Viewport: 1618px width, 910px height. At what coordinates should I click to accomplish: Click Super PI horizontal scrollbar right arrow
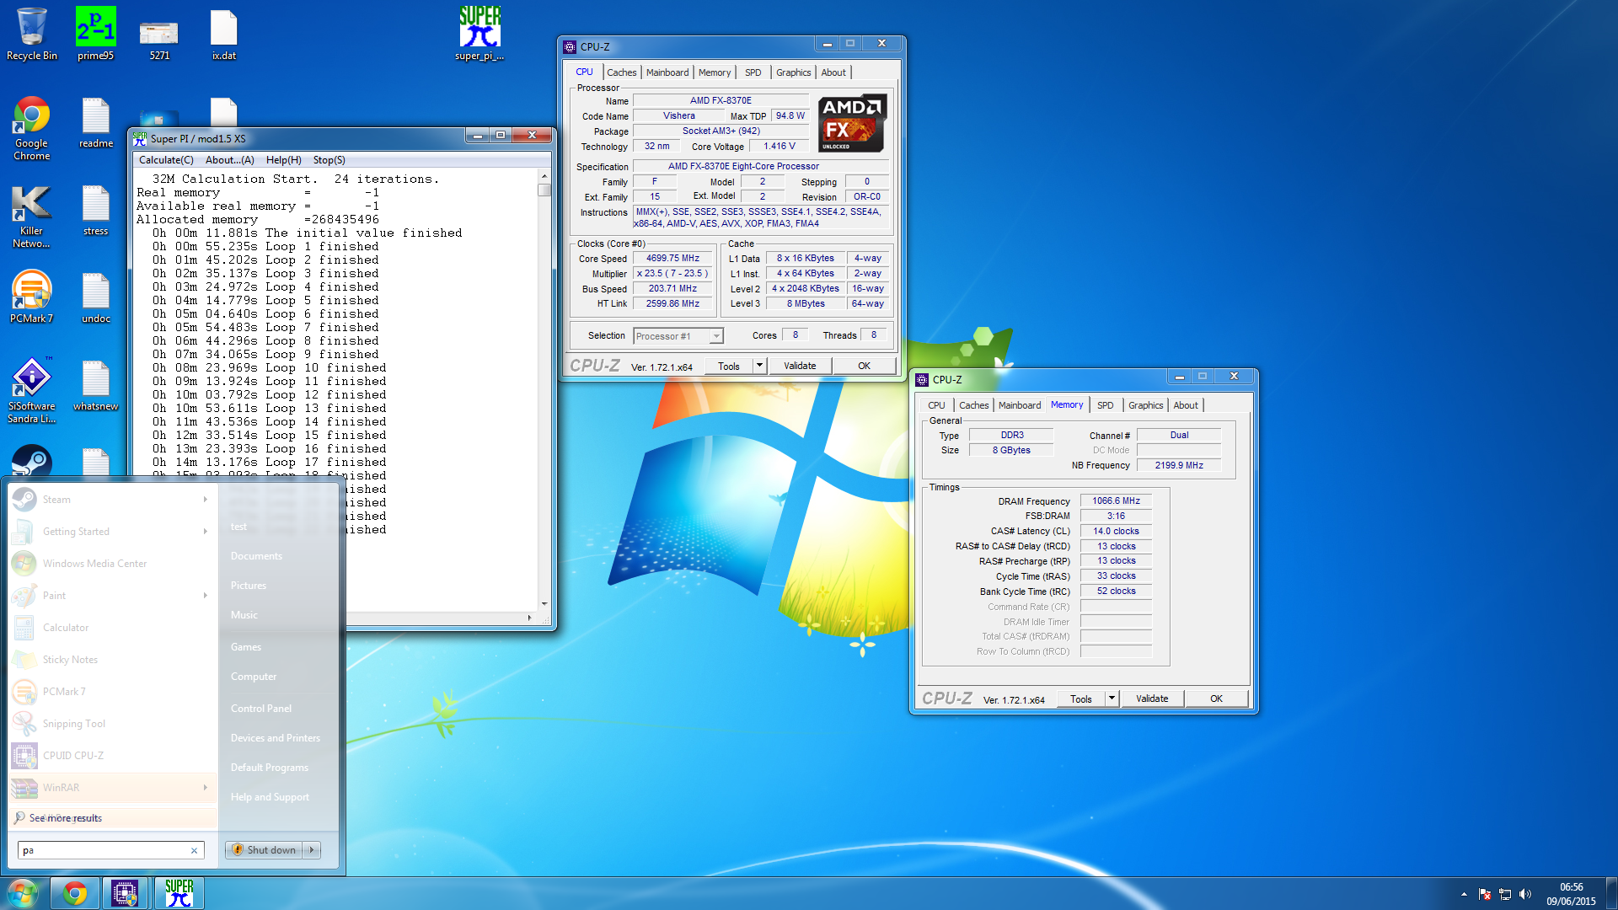pos(529,618)
